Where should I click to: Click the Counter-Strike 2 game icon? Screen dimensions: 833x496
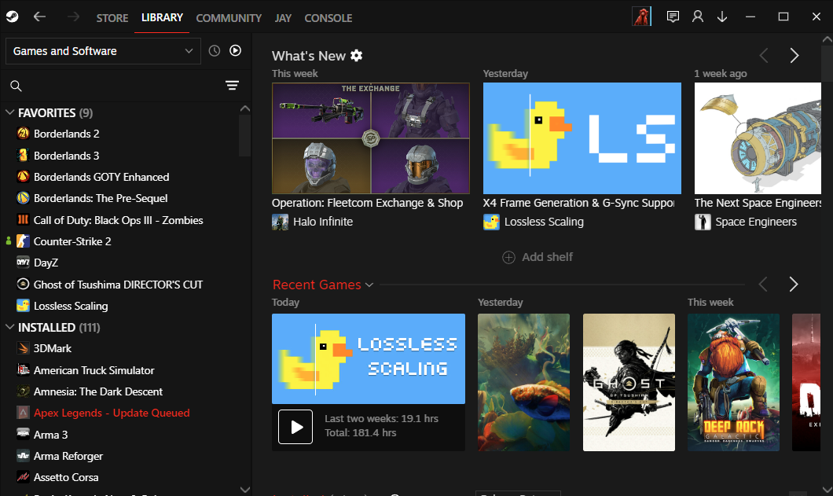(x=23, y=241)
